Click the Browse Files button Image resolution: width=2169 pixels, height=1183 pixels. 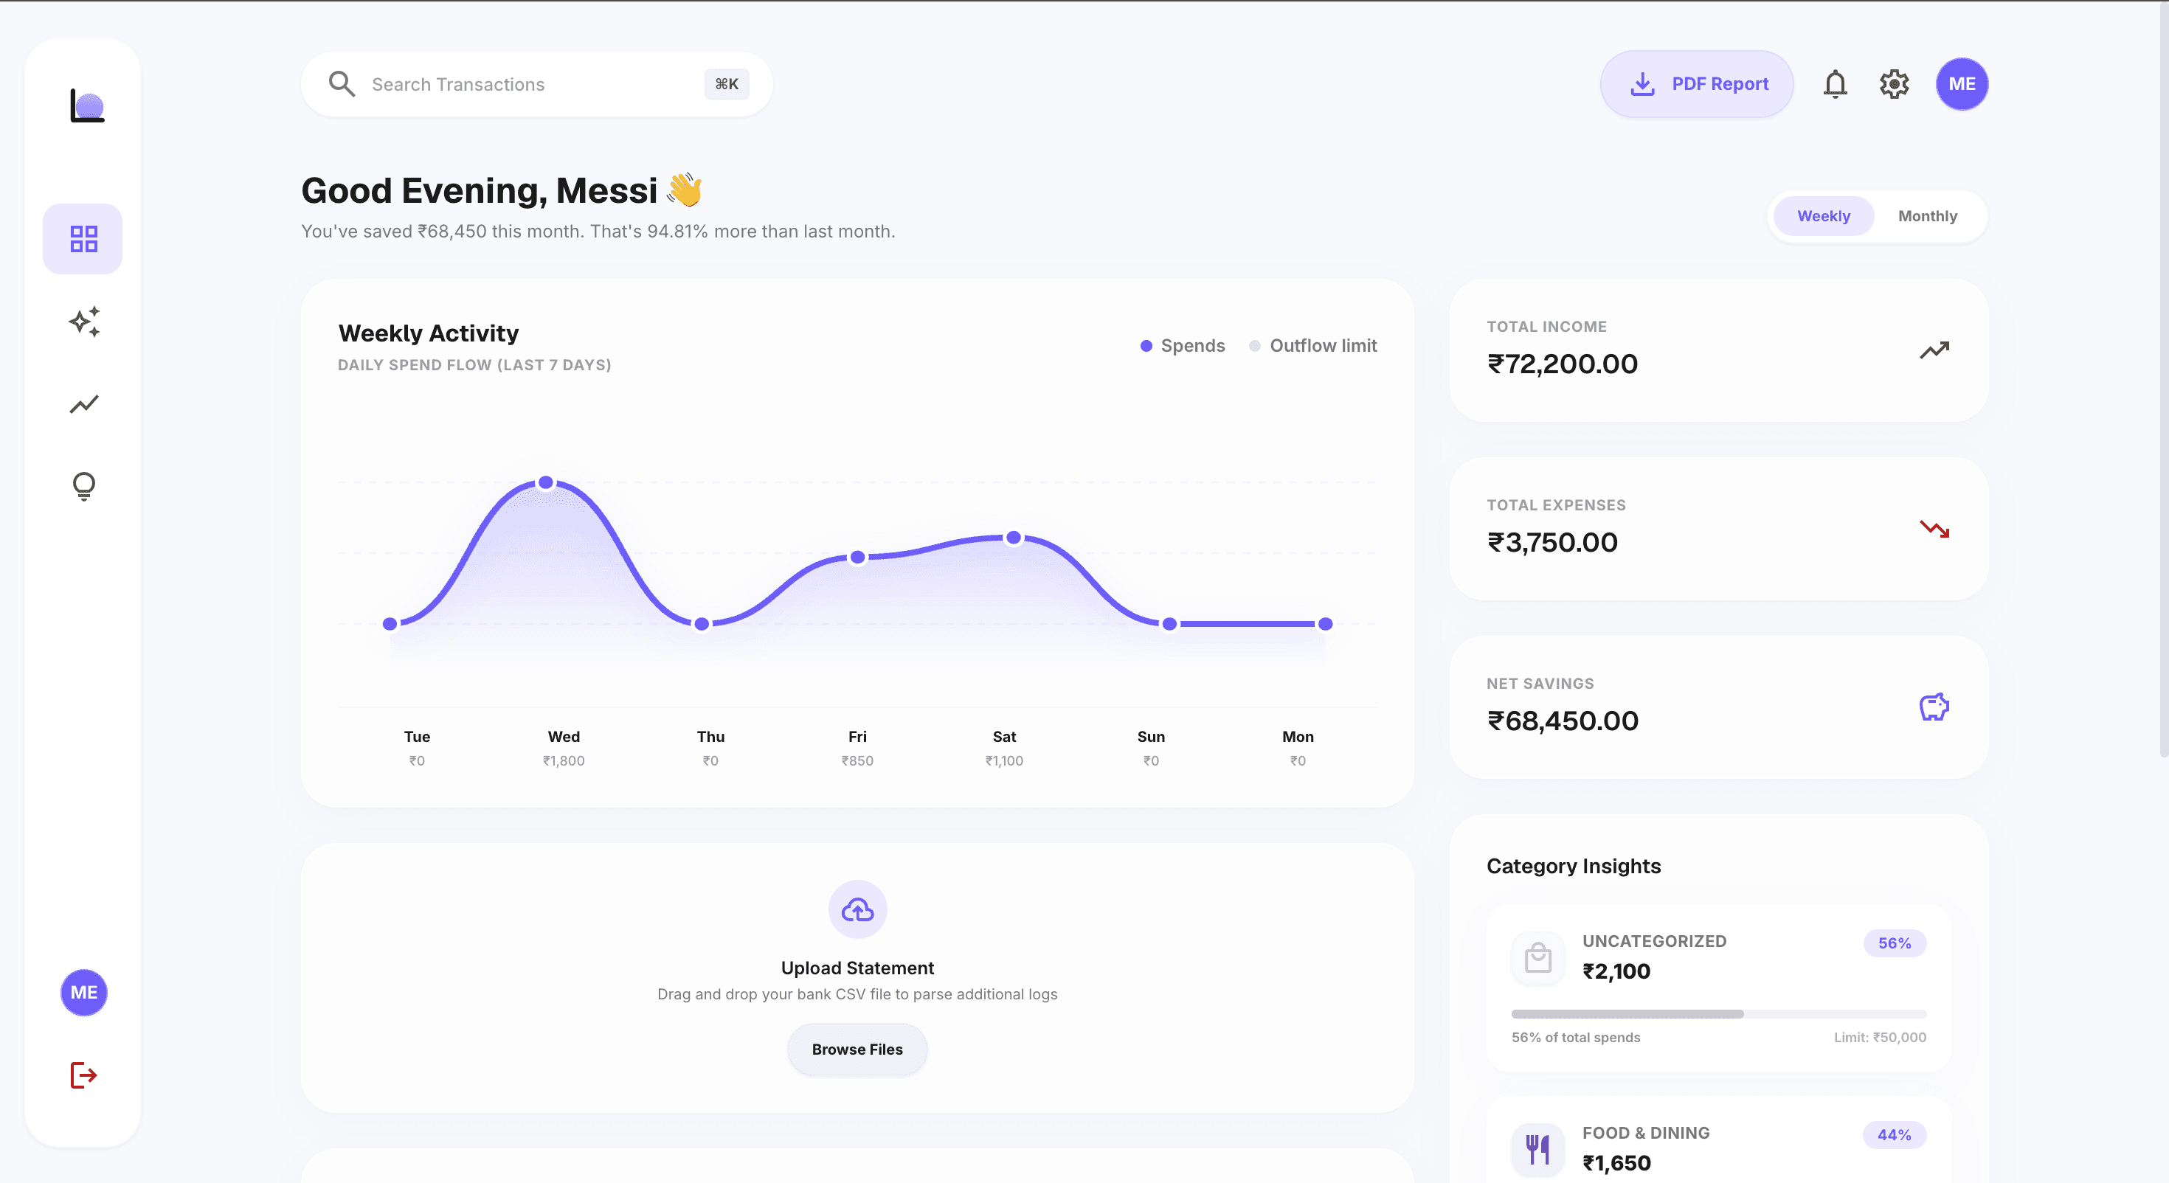(x=857, y=1048)
